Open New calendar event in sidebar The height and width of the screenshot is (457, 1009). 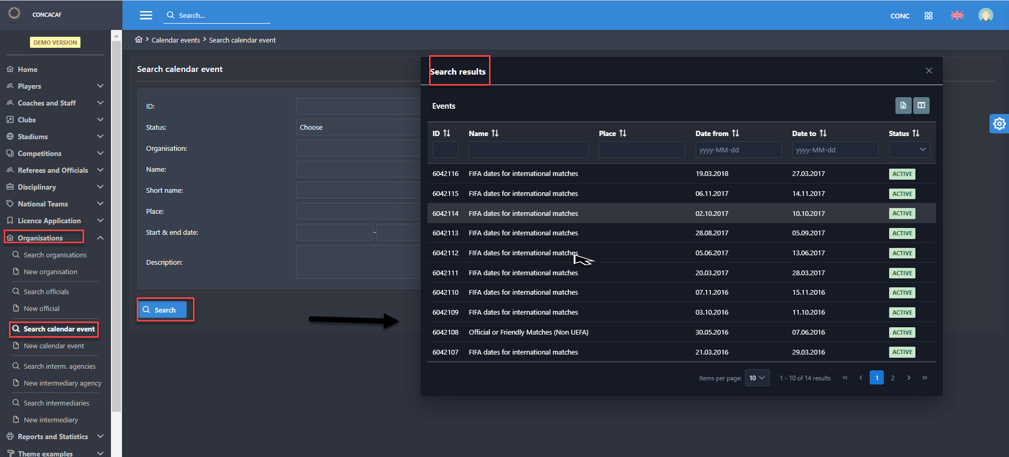pos(54,346)
